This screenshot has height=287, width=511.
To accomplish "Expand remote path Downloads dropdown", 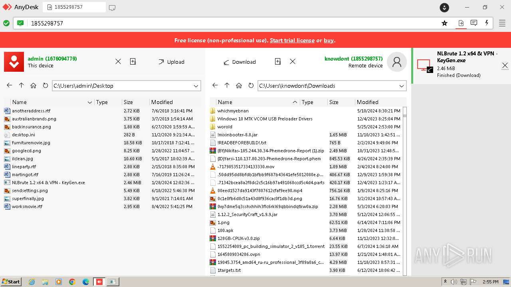I will click(x=402, y=86).
